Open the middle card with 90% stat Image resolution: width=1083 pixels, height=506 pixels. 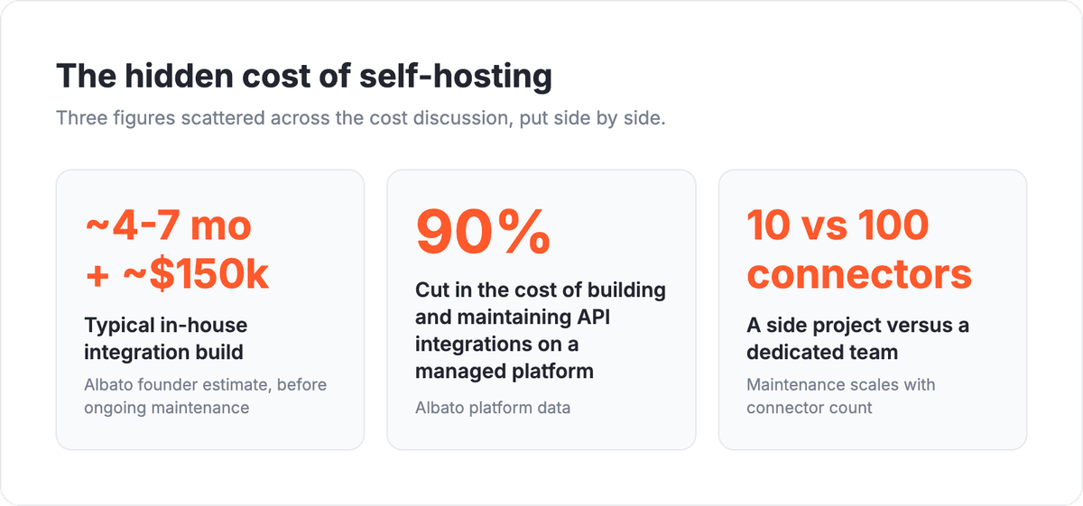click(541, 309)
